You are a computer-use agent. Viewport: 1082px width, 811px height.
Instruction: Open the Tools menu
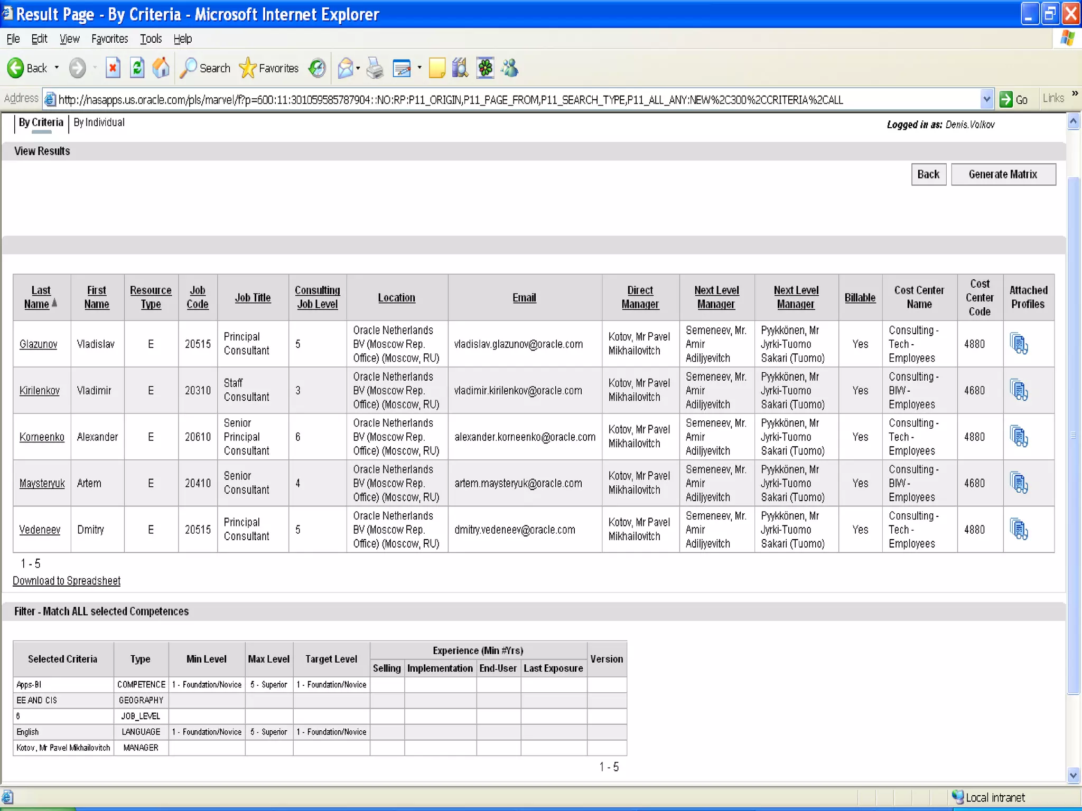151,39
